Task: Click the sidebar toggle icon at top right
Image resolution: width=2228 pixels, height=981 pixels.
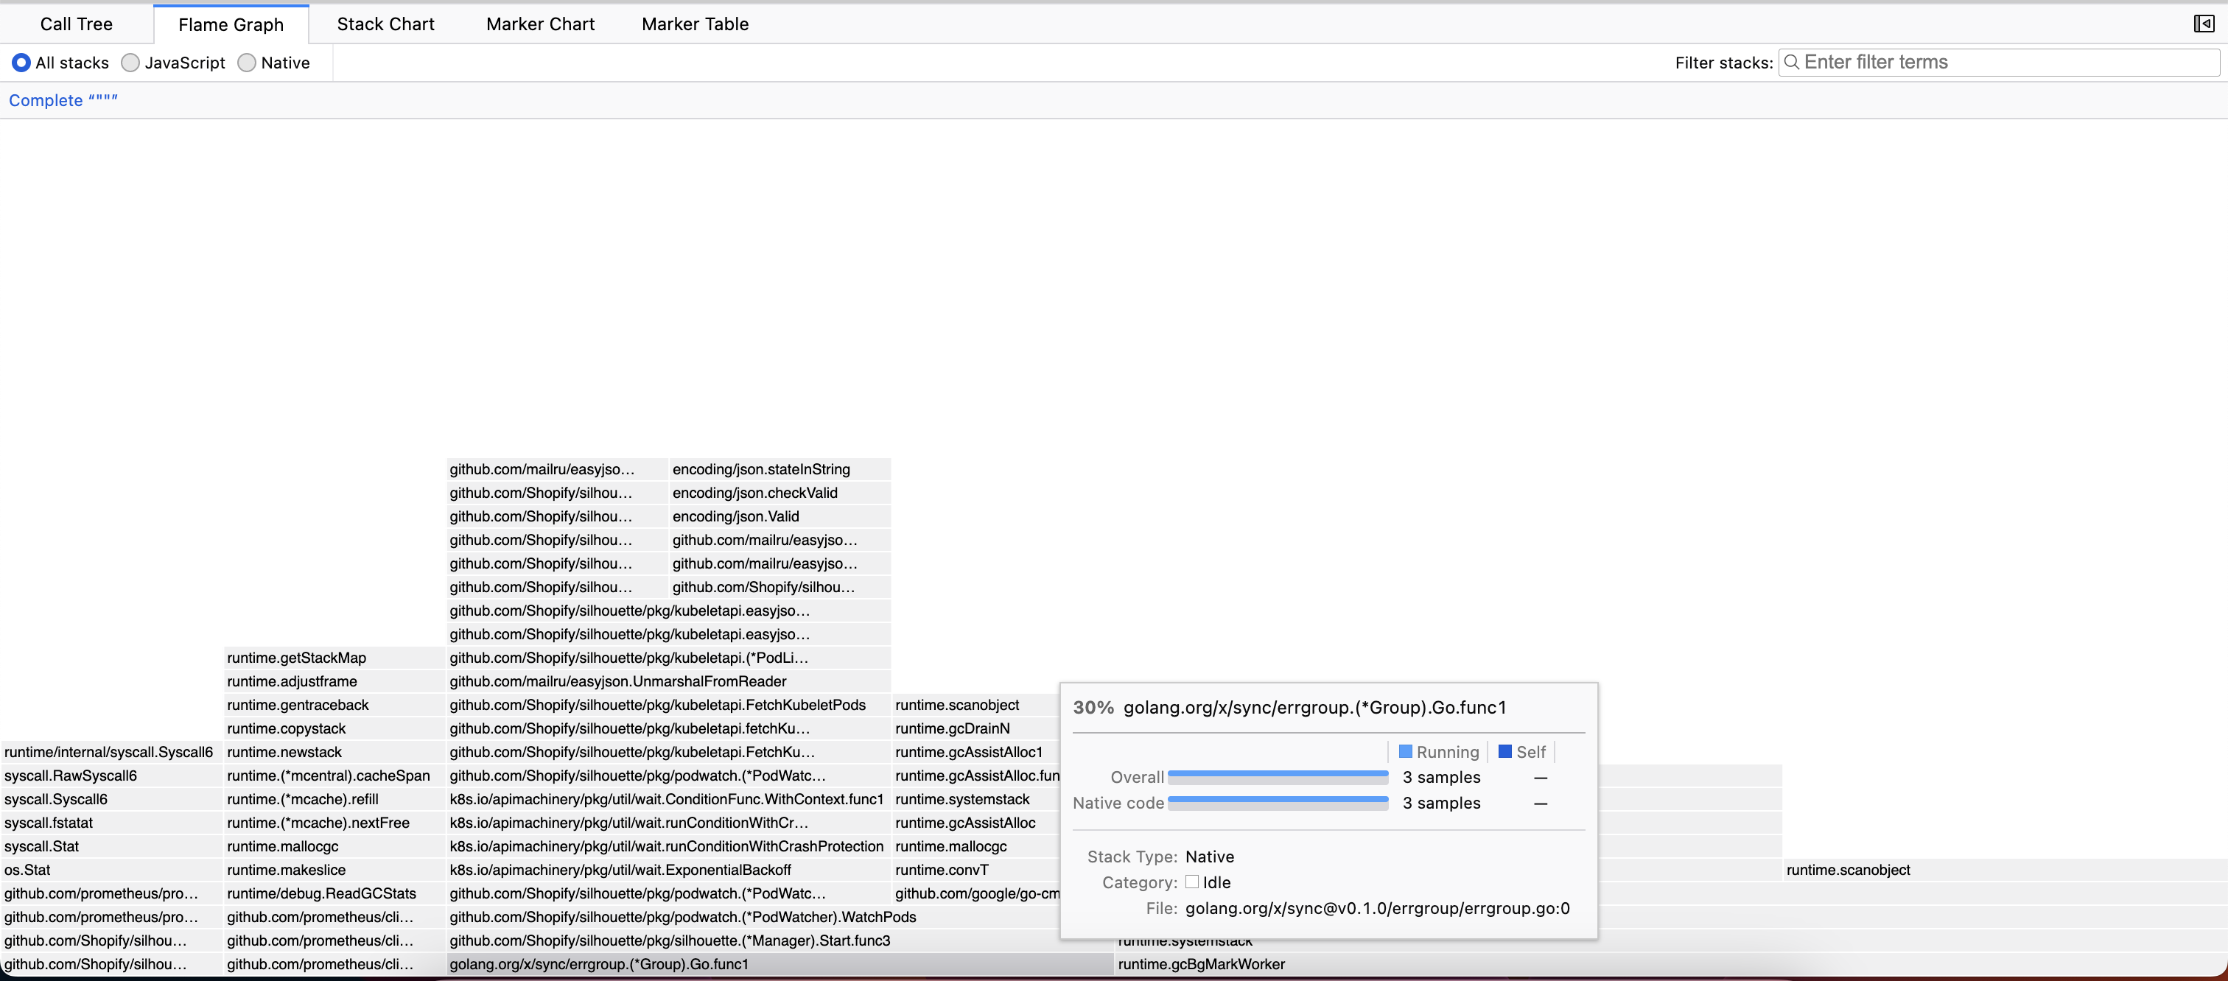Action: [2204, 24]
